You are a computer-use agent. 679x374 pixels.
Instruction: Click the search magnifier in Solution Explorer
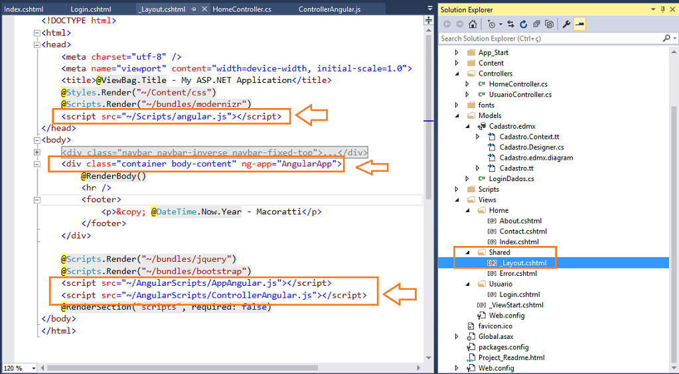tap(666, 38)
